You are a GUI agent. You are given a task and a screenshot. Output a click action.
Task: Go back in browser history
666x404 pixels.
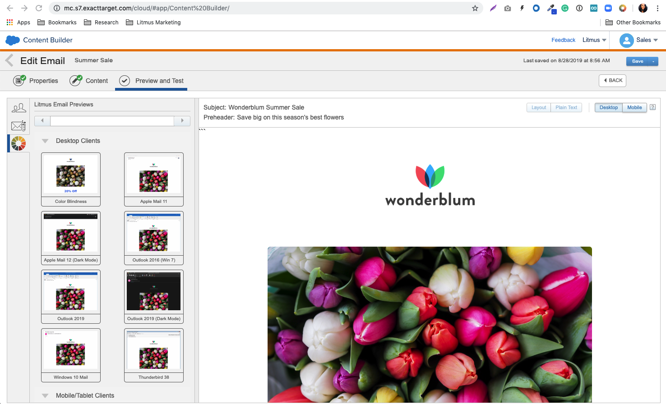coord(10,8)
